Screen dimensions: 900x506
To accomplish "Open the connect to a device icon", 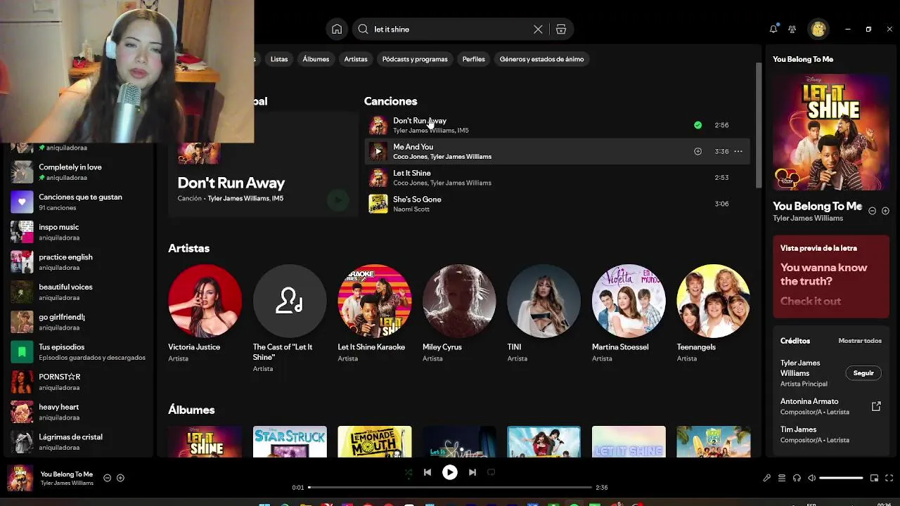I will pos(797,478).
